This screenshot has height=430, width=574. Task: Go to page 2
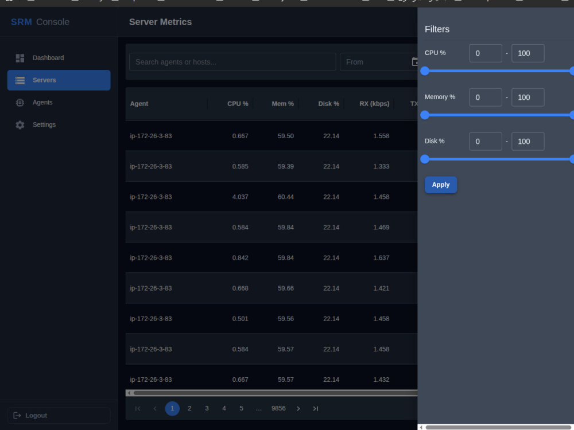tap(189, 408)
